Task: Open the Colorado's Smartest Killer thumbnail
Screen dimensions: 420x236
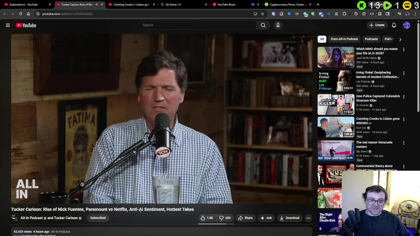Action: coord(336,104)
